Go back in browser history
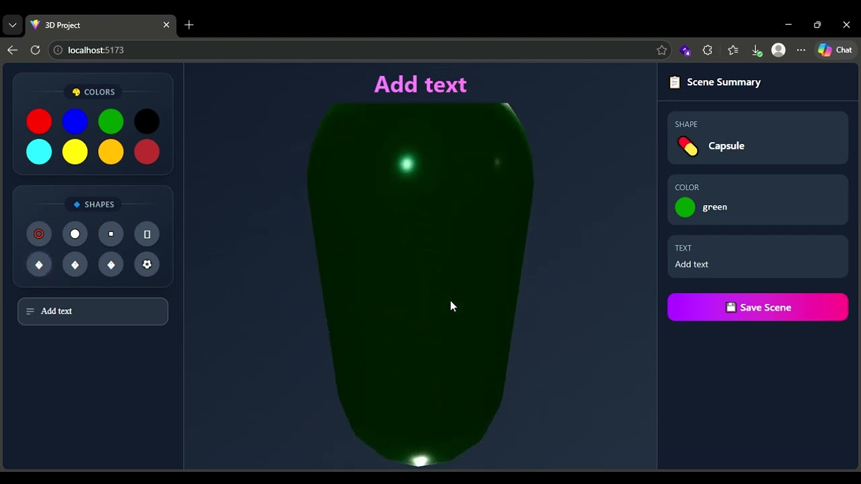 [x=12, y=50]
